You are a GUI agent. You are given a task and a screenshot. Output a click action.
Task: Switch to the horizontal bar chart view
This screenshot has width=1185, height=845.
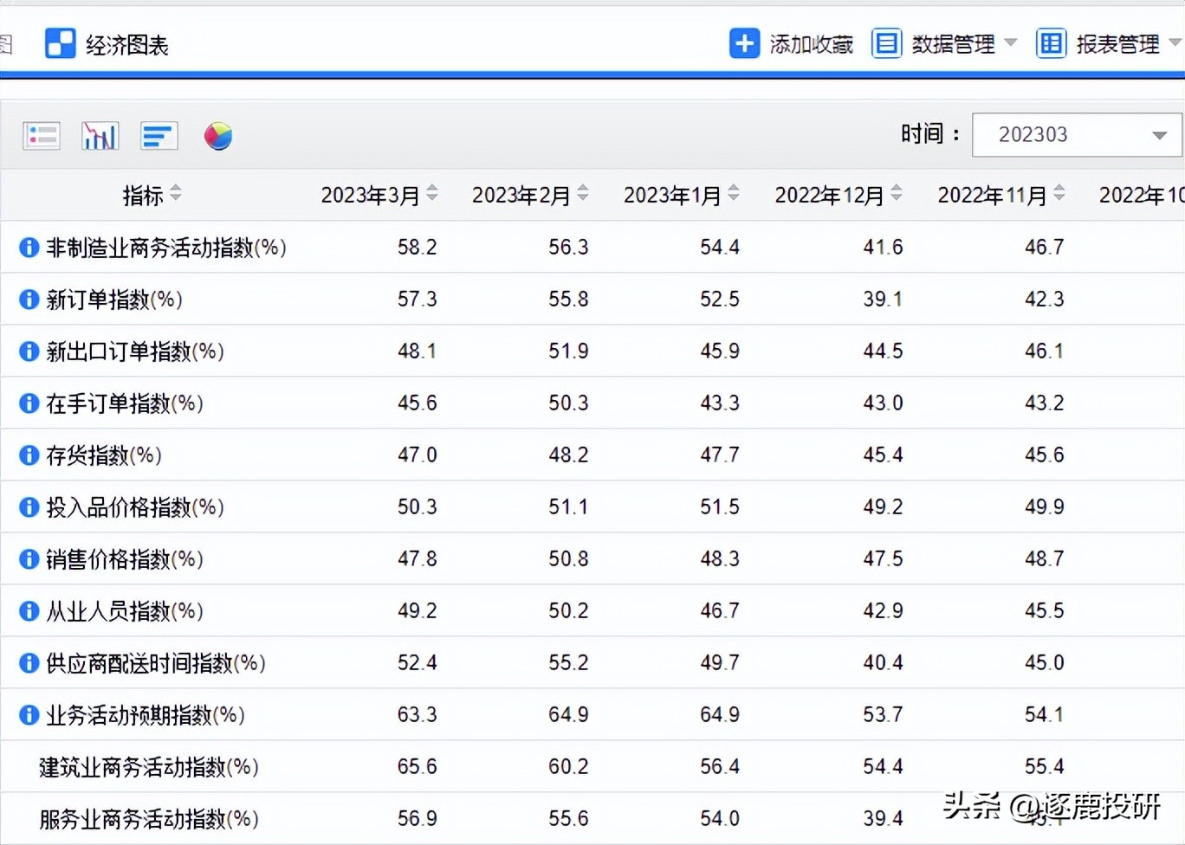tap(159, 135)
